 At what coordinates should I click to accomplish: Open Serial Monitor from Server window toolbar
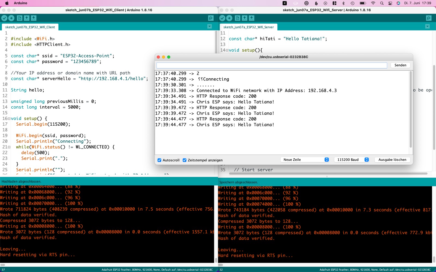429,18
